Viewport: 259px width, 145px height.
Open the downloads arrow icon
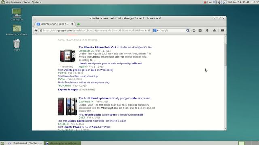(207, 31)
